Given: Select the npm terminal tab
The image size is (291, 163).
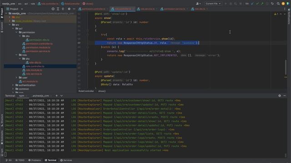Looking at the screenshot, I should (21, 96).
